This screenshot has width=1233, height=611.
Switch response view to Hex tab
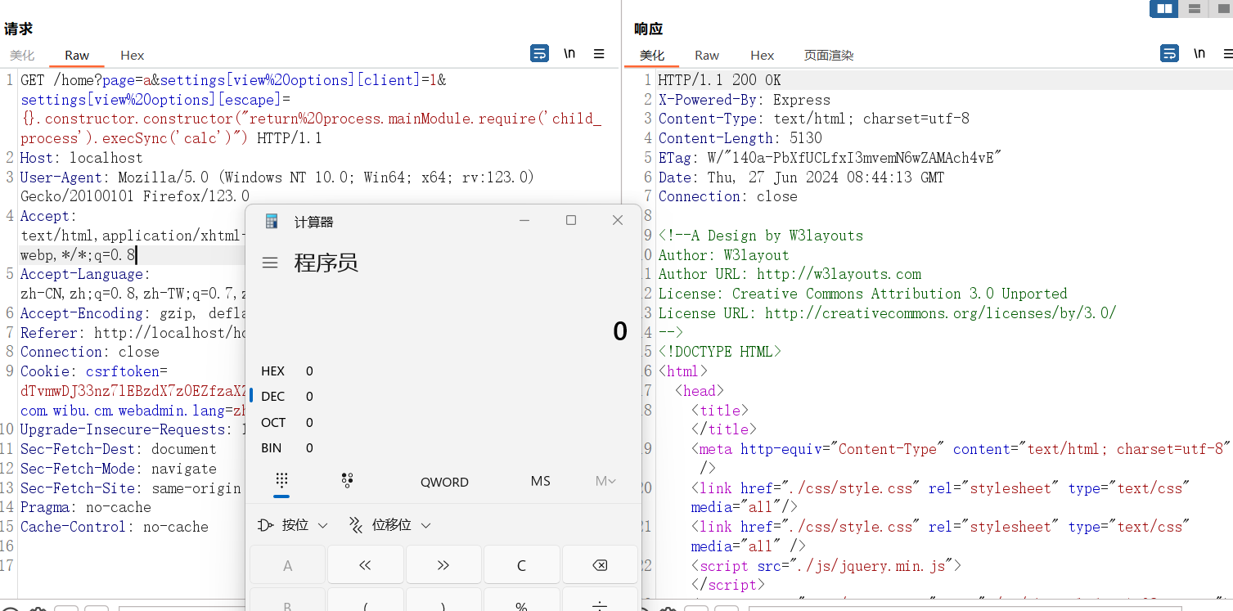click(762, 56)
